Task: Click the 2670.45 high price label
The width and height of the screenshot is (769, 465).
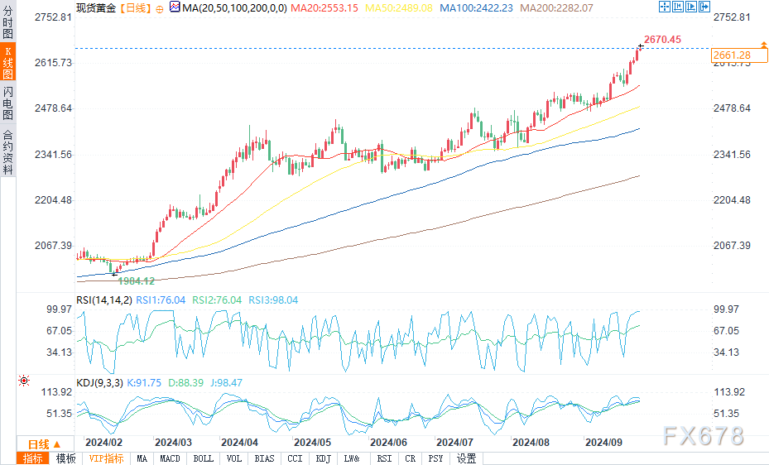Action: click(x=662, y=39)
